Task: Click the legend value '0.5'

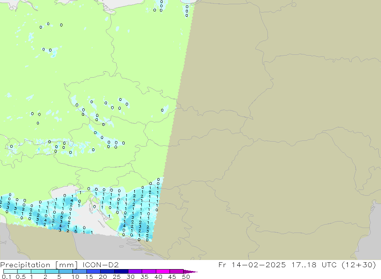Action: pos(21,277)
